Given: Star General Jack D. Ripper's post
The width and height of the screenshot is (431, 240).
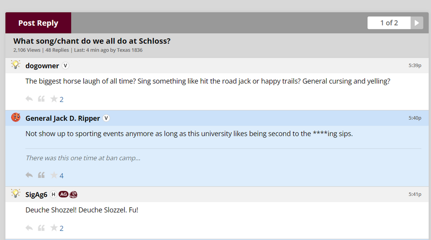Looking at the screenshot, I should [54, 175].
